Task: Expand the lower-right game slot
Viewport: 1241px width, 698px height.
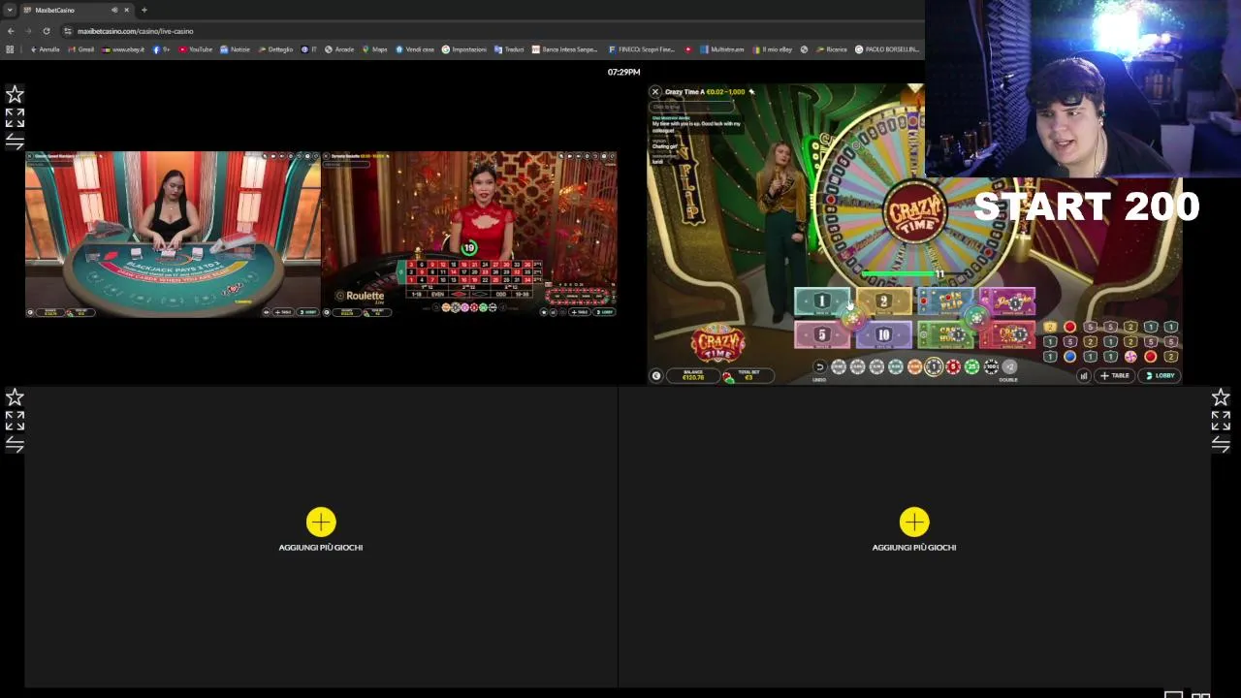Action: [x=1221, y=421]
